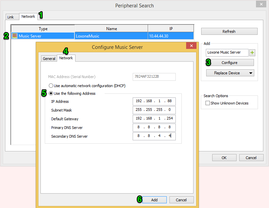Open the General tab in configure dialog

[x=49, y=59]
